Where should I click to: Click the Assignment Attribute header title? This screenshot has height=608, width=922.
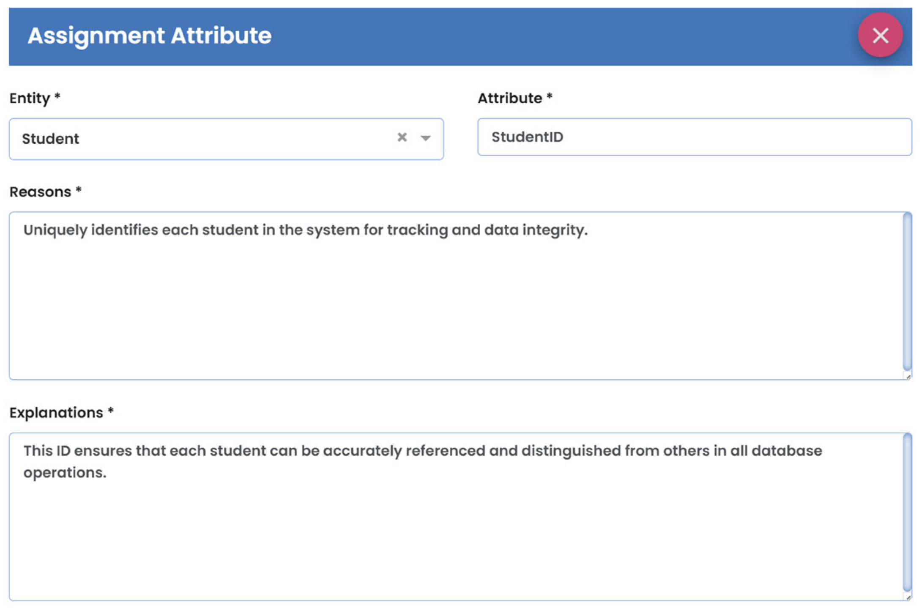[x=149, y=36]
